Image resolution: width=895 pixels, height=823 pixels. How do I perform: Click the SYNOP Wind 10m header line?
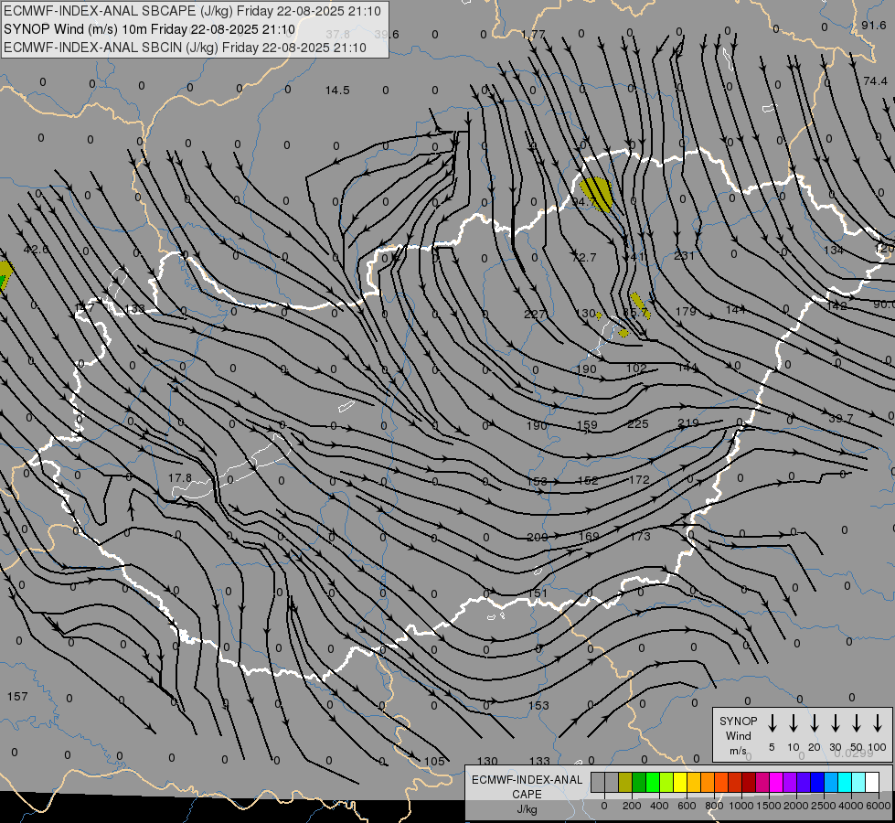point(150,29)
